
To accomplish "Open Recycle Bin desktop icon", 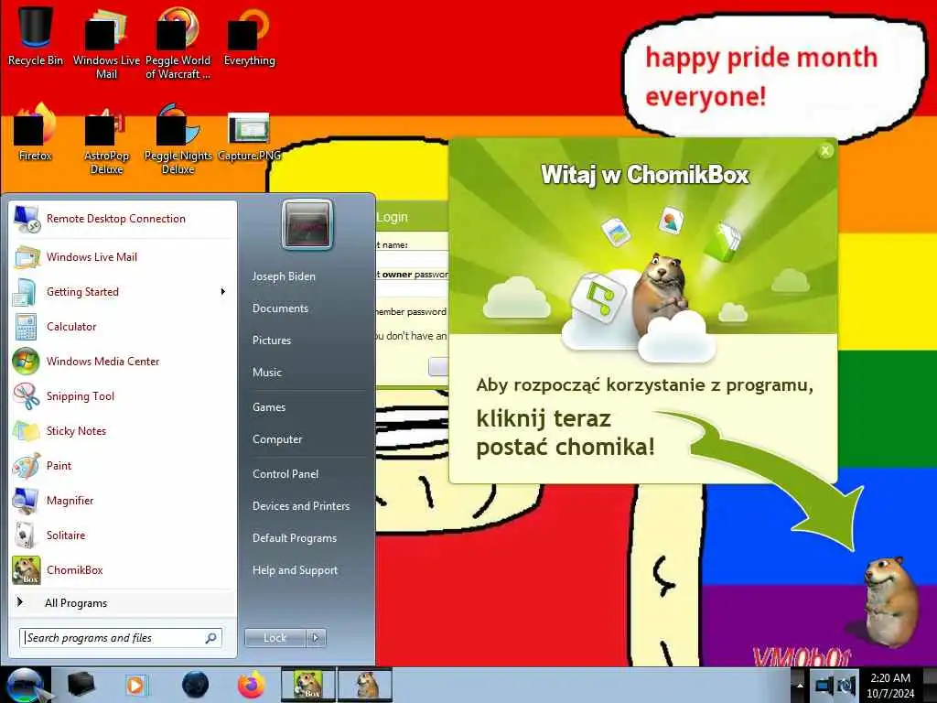I will click(x=35, y=37).
